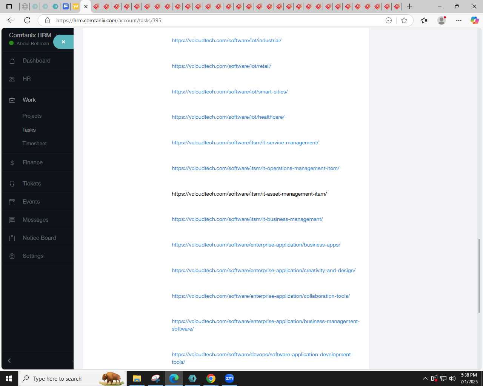Open the business-management-software link
This screenshot has height=386, width=483.
pos(266,325)
